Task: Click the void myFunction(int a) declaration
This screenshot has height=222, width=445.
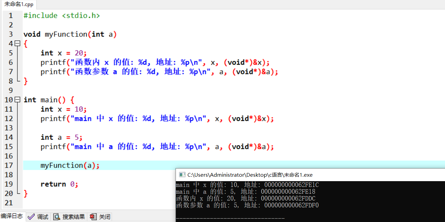Action: (x=70, y=34)
